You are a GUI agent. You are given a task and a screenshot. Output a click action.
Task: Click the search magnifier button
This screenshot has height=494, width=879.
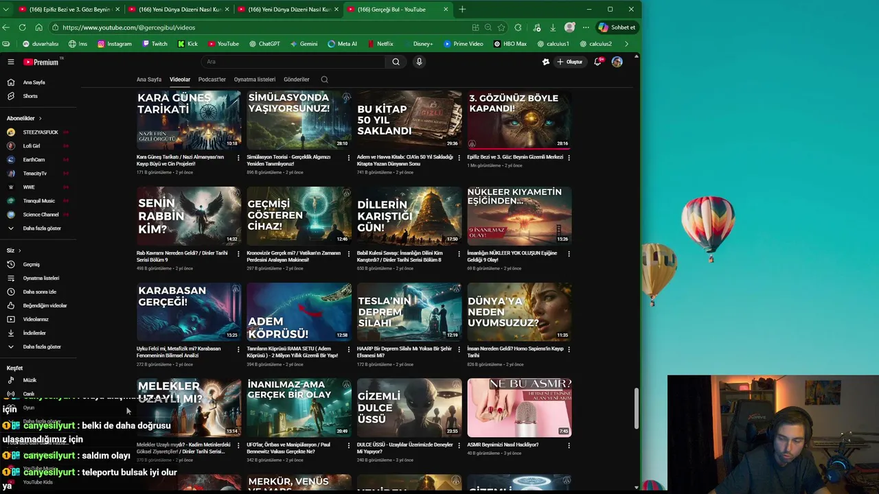pos(396,62)
